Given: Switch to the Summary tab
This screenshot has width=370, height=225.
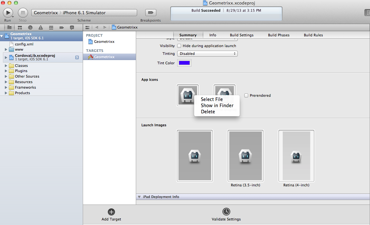Looking at the screenshot, I should tap(188, 35).
